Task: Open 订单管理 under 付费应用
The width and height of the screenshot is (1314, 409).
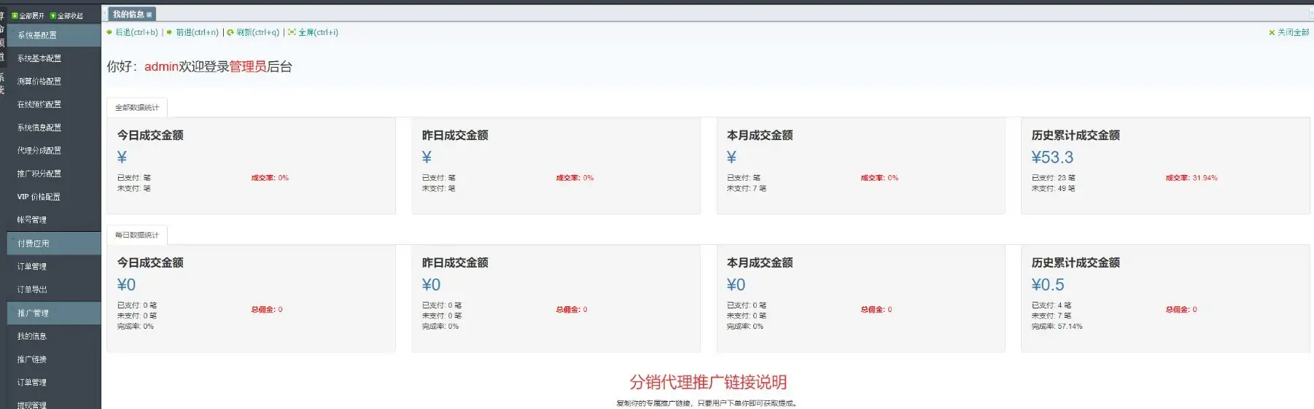Action: 32,266
